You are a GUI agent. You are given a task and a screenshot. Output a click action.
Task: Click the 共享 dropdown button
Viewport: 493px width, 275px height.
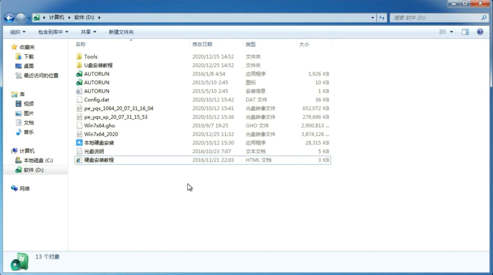click(x=88, y=32)
